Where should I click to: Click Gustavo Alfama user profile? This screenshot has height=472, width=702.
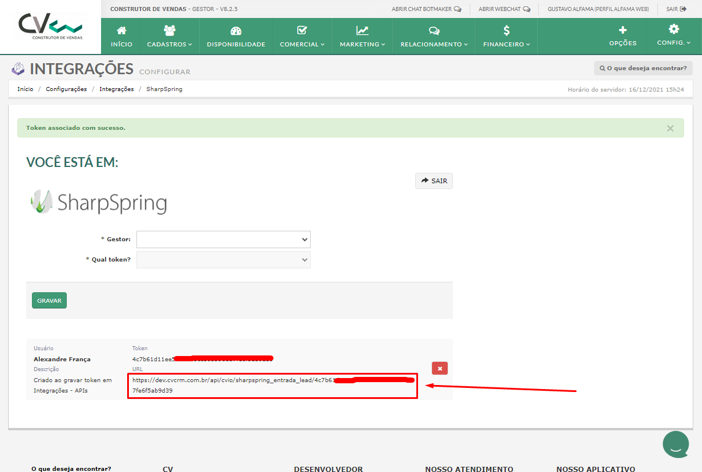click(x=598, y=9)
